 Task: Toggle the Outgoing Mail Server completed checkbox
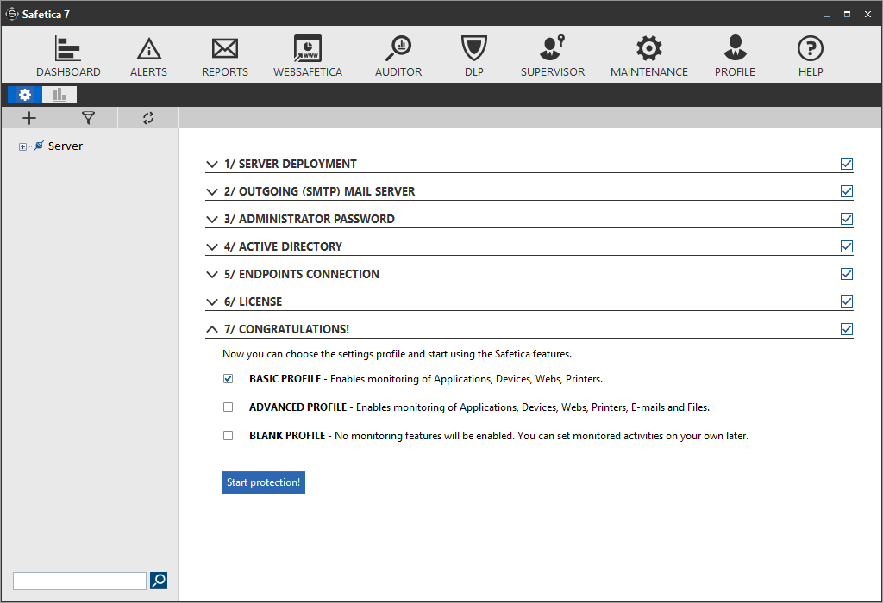click(x=847, y=191)
